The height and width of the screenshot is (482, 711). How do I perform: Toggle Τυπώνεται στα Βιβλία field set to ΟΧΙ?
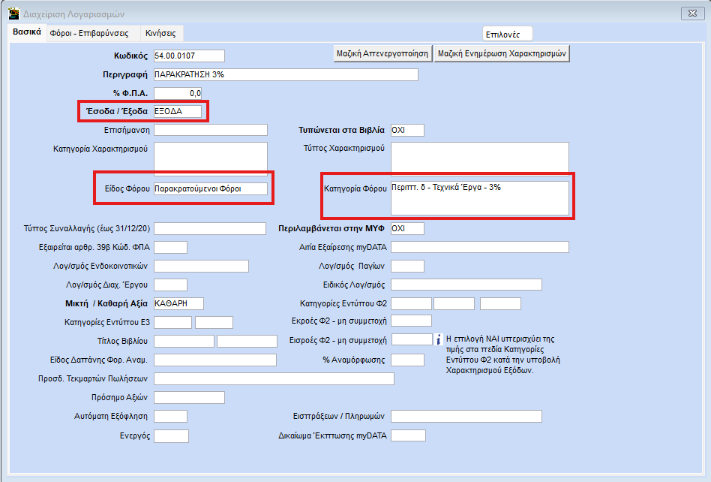[407, 130]
